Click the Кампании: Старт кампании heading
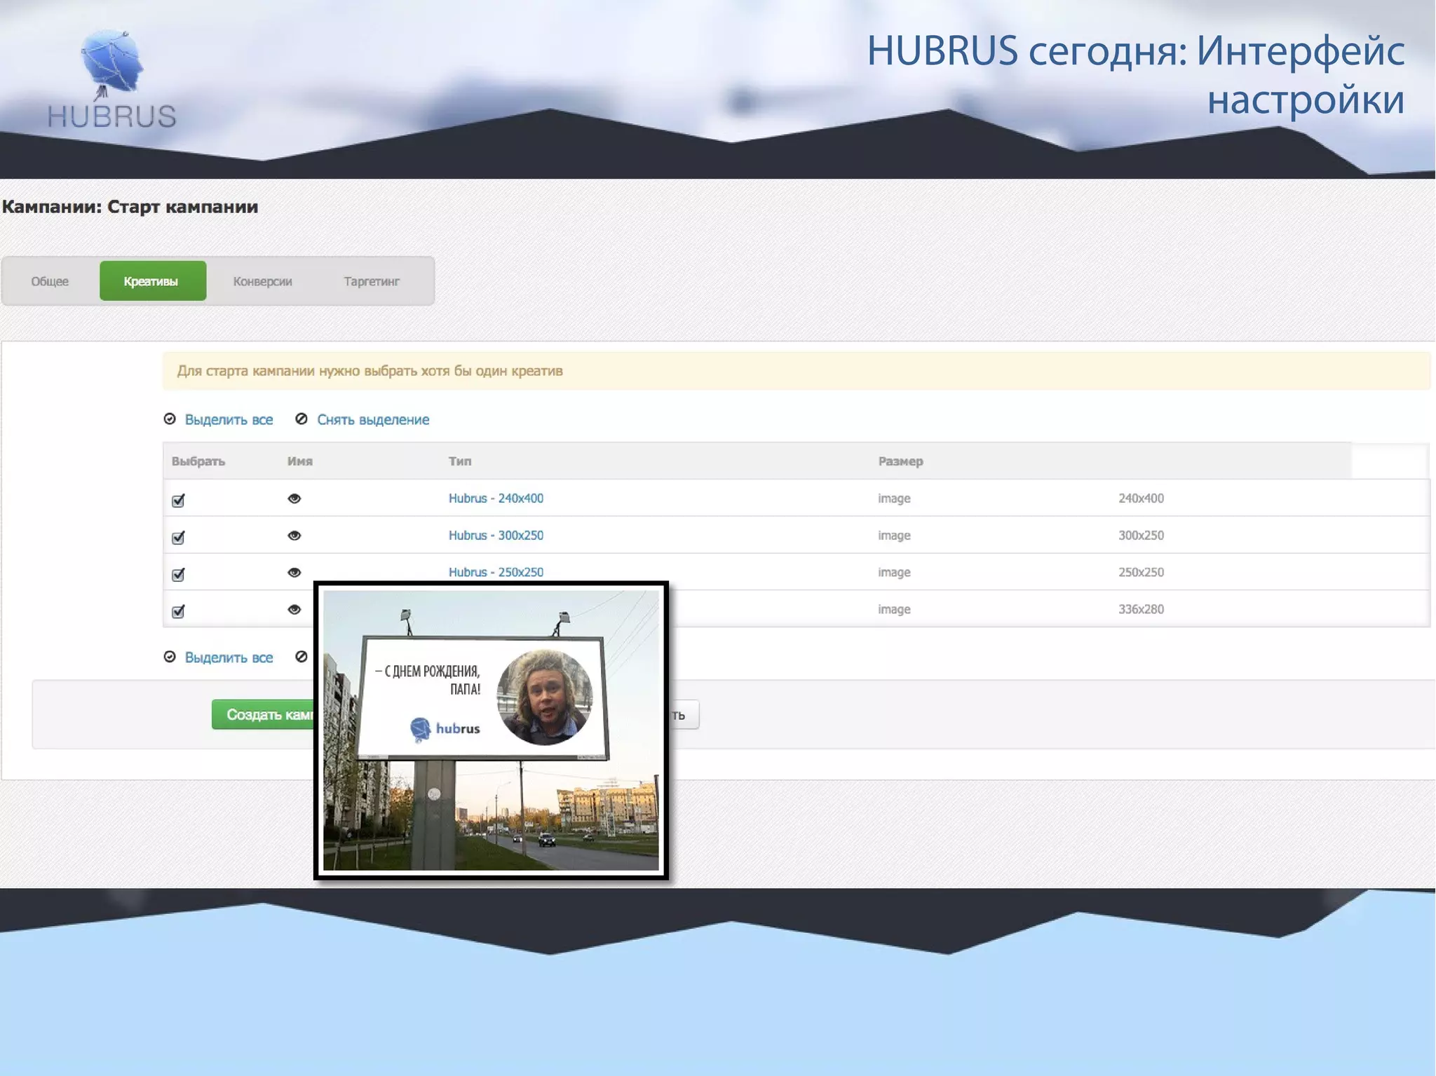The width and height of the screenshot is (1436, 1076). [130, 207]
